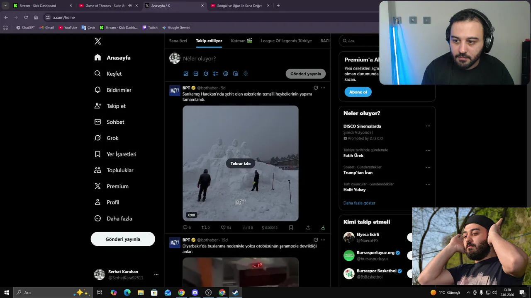Open options for Trump'tan İran trend
The height and width of the screenshot is (298, 531).
[x=428, y=168]
